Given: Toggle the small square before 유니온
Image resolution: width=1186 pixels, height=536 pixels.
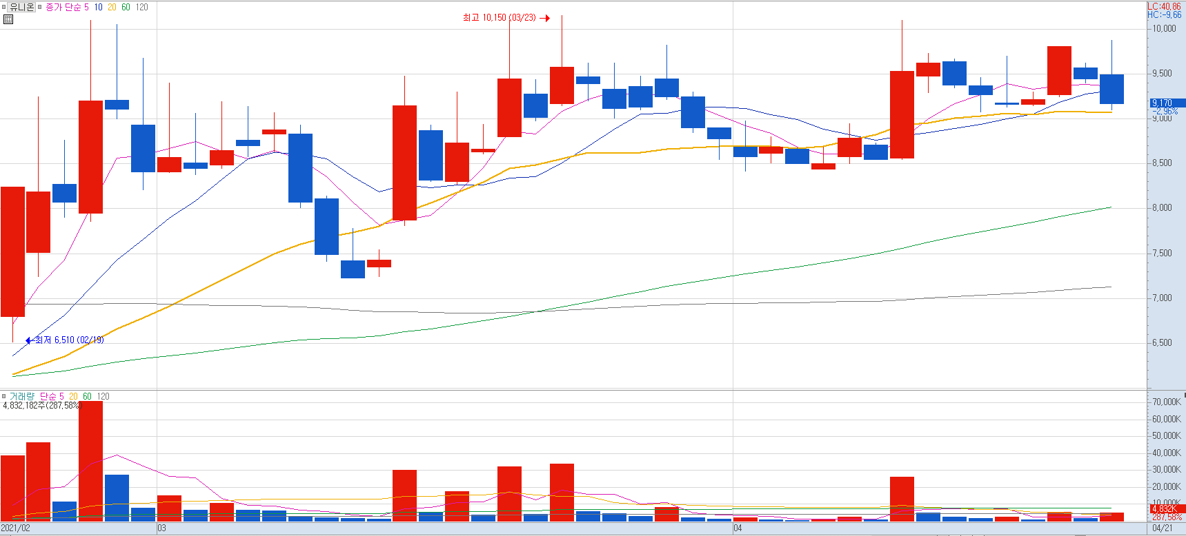Looking at the screenshot, I should [x=4, y=7].
